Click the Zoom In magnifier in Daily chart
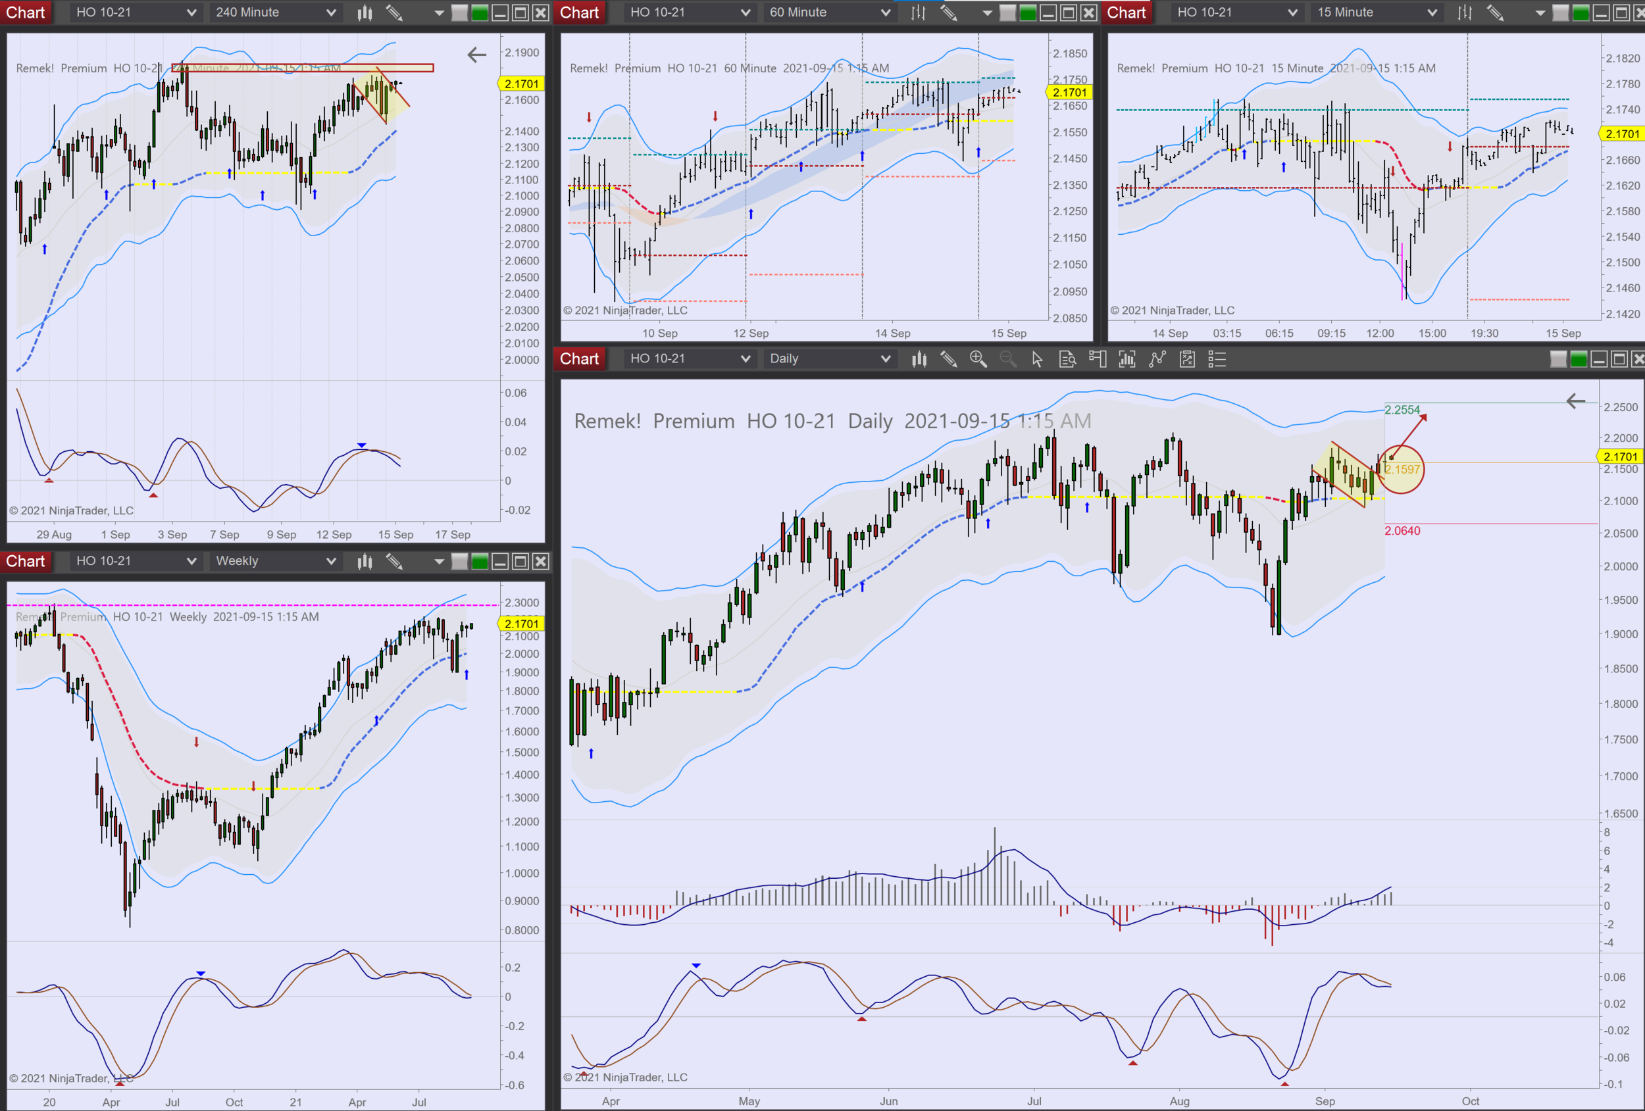This screenshot has height=1111, width=1645. tap(978, 360)
